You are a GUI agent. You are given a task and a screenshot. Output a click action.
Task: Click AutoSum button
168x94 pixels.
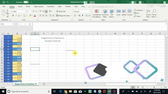139,10
